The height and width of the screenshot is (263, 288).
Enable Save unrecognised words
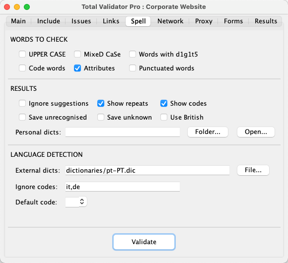pyautogui.click(x=22, y=117)
